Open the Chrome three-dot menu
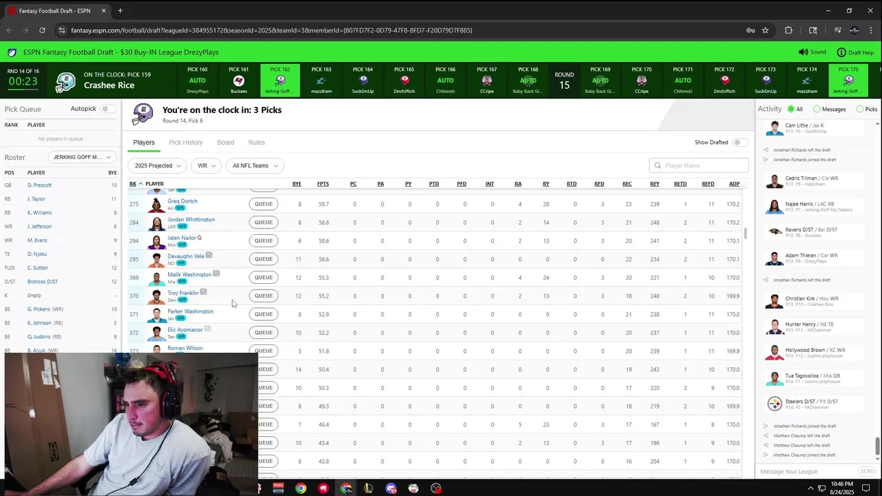Screen dimensions: 882x496 point(872,30)
